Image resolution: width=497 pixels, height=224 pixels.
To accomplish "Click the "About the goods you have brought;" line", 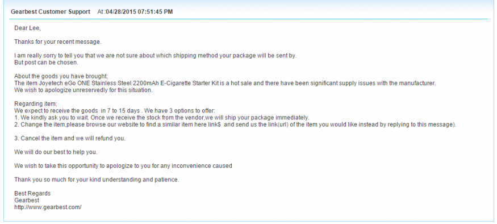I will [x=61, y=76].
